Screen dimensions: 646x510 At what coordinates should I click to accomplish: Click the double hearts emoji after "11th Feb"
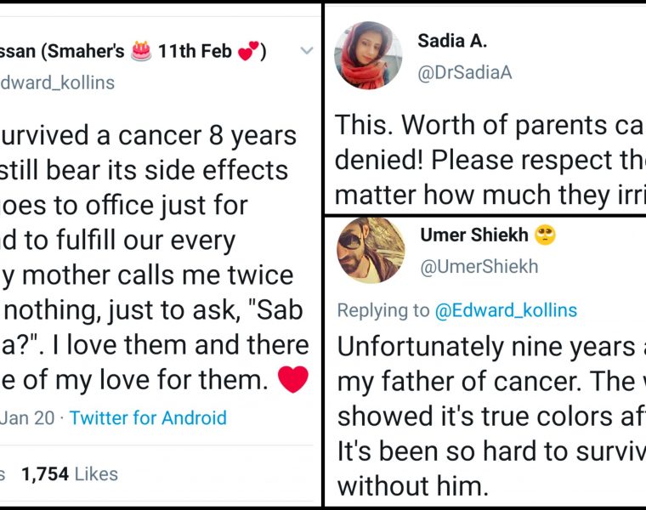coord(250,53)
